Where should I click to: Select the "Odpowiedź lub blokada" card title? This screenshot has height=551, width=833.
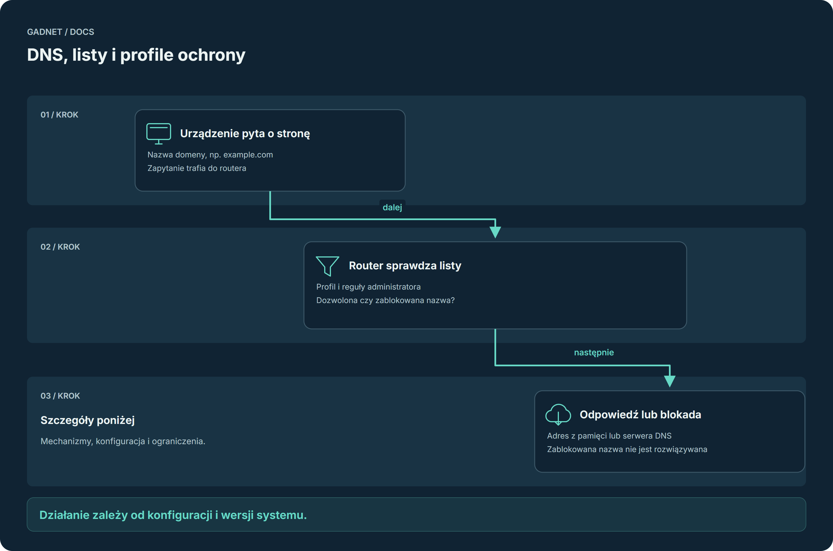640,415
